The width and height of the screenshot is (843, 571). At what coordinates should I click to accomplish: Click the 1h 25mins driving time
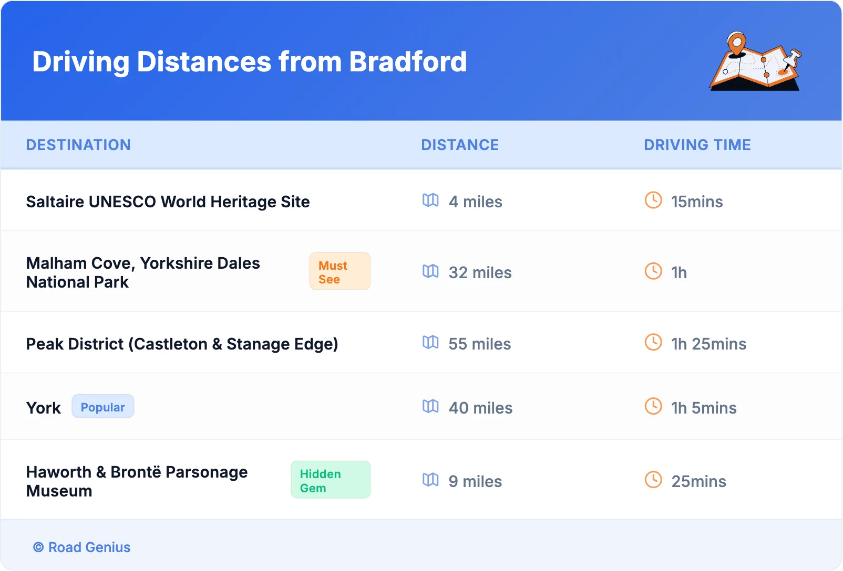[708, 344]
